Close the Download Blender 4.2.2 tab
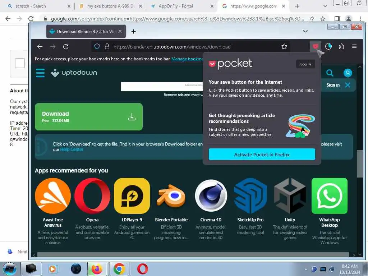Viewport: 368px width, 276px height. 120,31
